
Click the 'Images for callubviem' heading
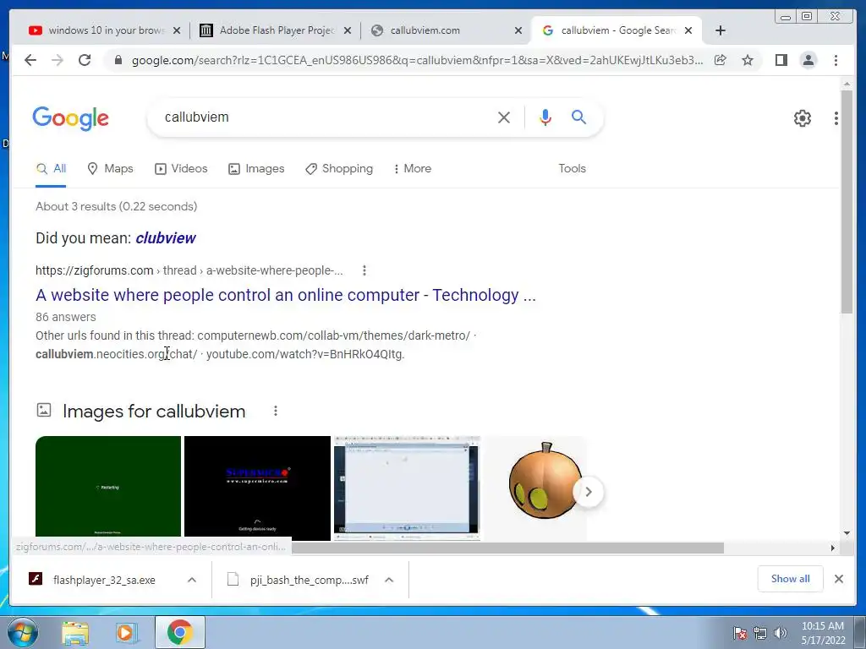click(154, 412)
